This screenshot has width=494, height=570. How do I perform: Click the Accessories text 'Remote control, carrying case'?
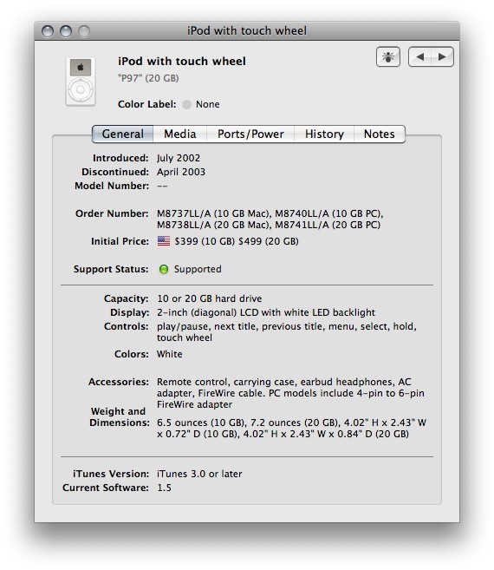click(225, 382)
